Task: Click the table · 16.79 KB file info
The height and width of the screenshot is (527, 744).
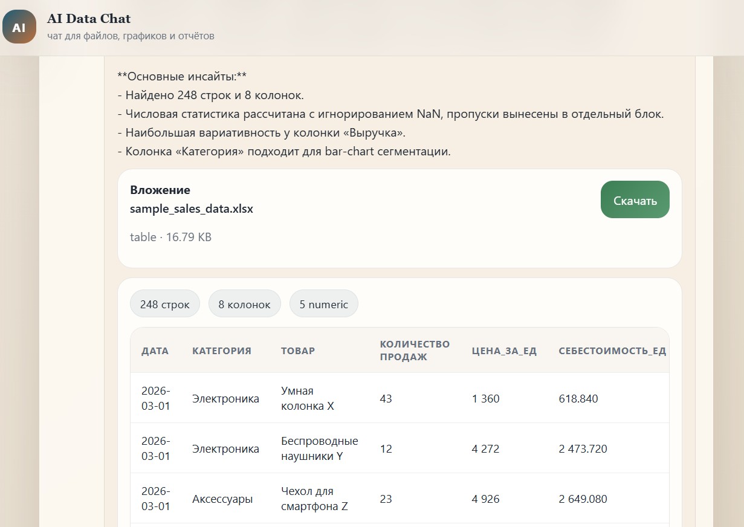Action: point(170,237)
